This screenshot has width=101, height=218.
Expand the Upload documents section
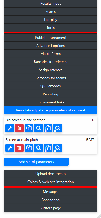(x=51, y=174)
